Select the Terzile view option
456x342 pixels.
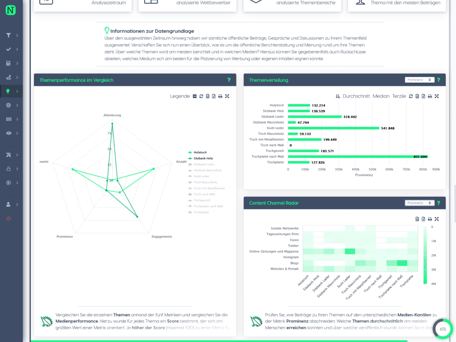[399, 96]
